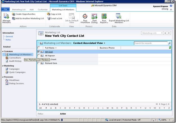Click inside the Search for records field

point(150,43)
